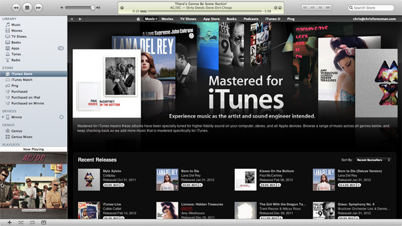Image resolution: width=402 pixels, height=226 pixels.
Task: Eject the Winnie device
Action: point(62,117)
